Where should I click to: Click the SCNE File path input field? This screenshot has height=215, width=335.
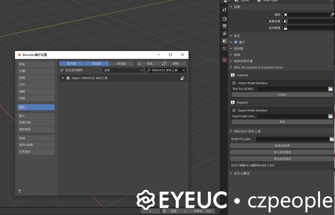click(293, 139)
